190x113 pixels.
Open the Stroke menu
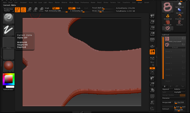106,2
